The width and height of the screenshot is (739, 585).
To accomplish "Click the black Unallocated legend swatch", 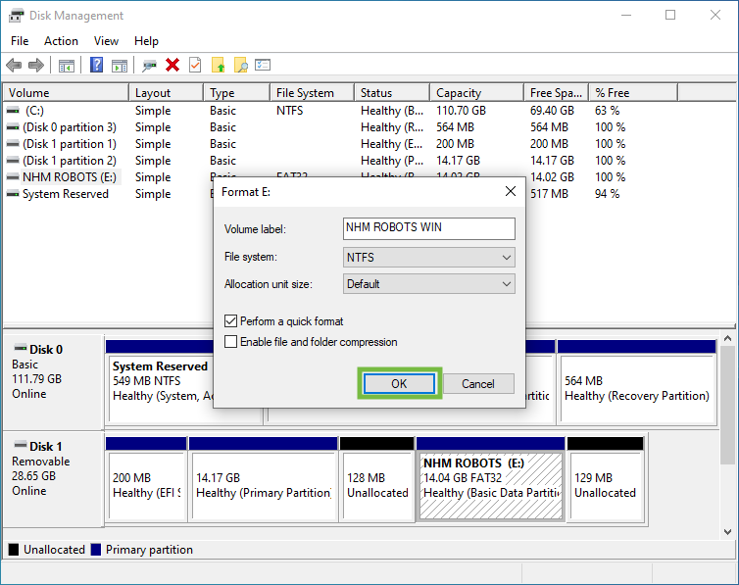I will [14, 549].
